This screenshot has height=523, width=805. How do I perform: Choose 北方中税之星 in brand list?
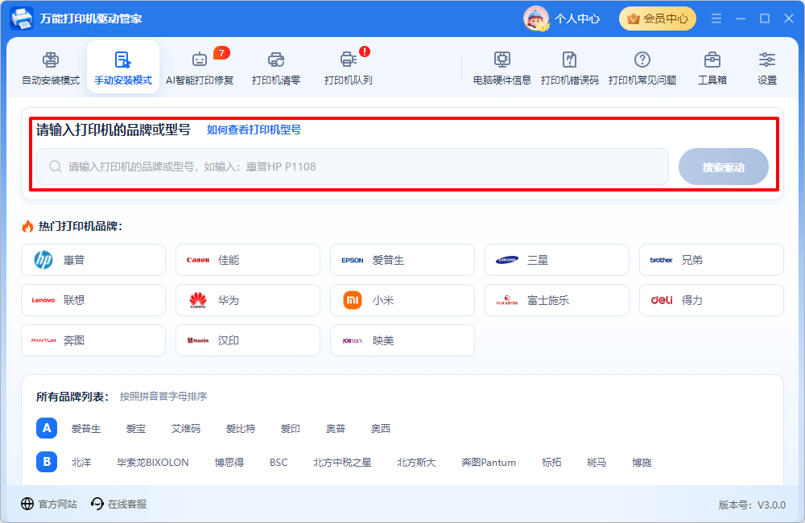coord(342,463)
